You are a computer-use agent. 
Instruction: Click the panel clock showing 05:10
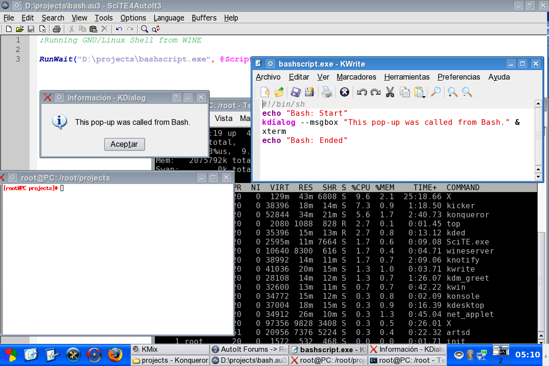coord(527,355)
